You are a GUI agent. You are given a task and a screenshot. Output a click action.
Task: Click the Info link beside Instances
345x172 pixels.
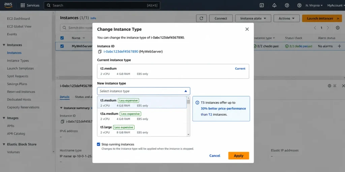[93, 18]
